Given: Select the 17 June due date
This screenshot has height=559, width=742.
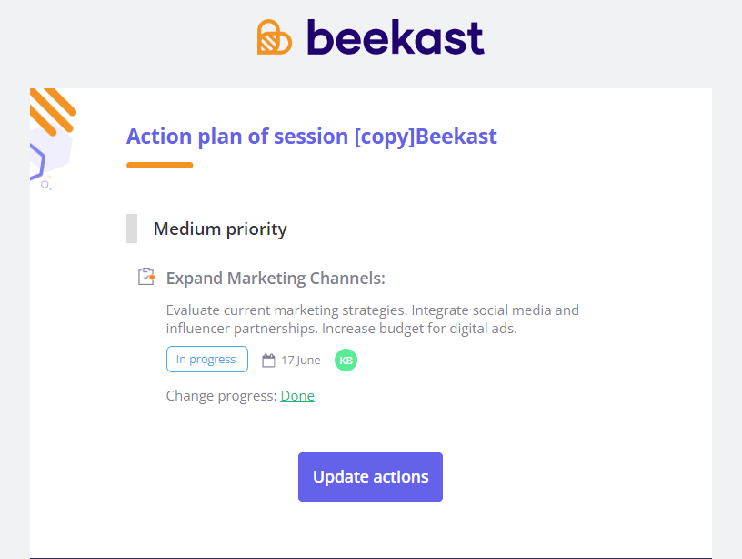Looking at the screenshot, I should (300, 361).
